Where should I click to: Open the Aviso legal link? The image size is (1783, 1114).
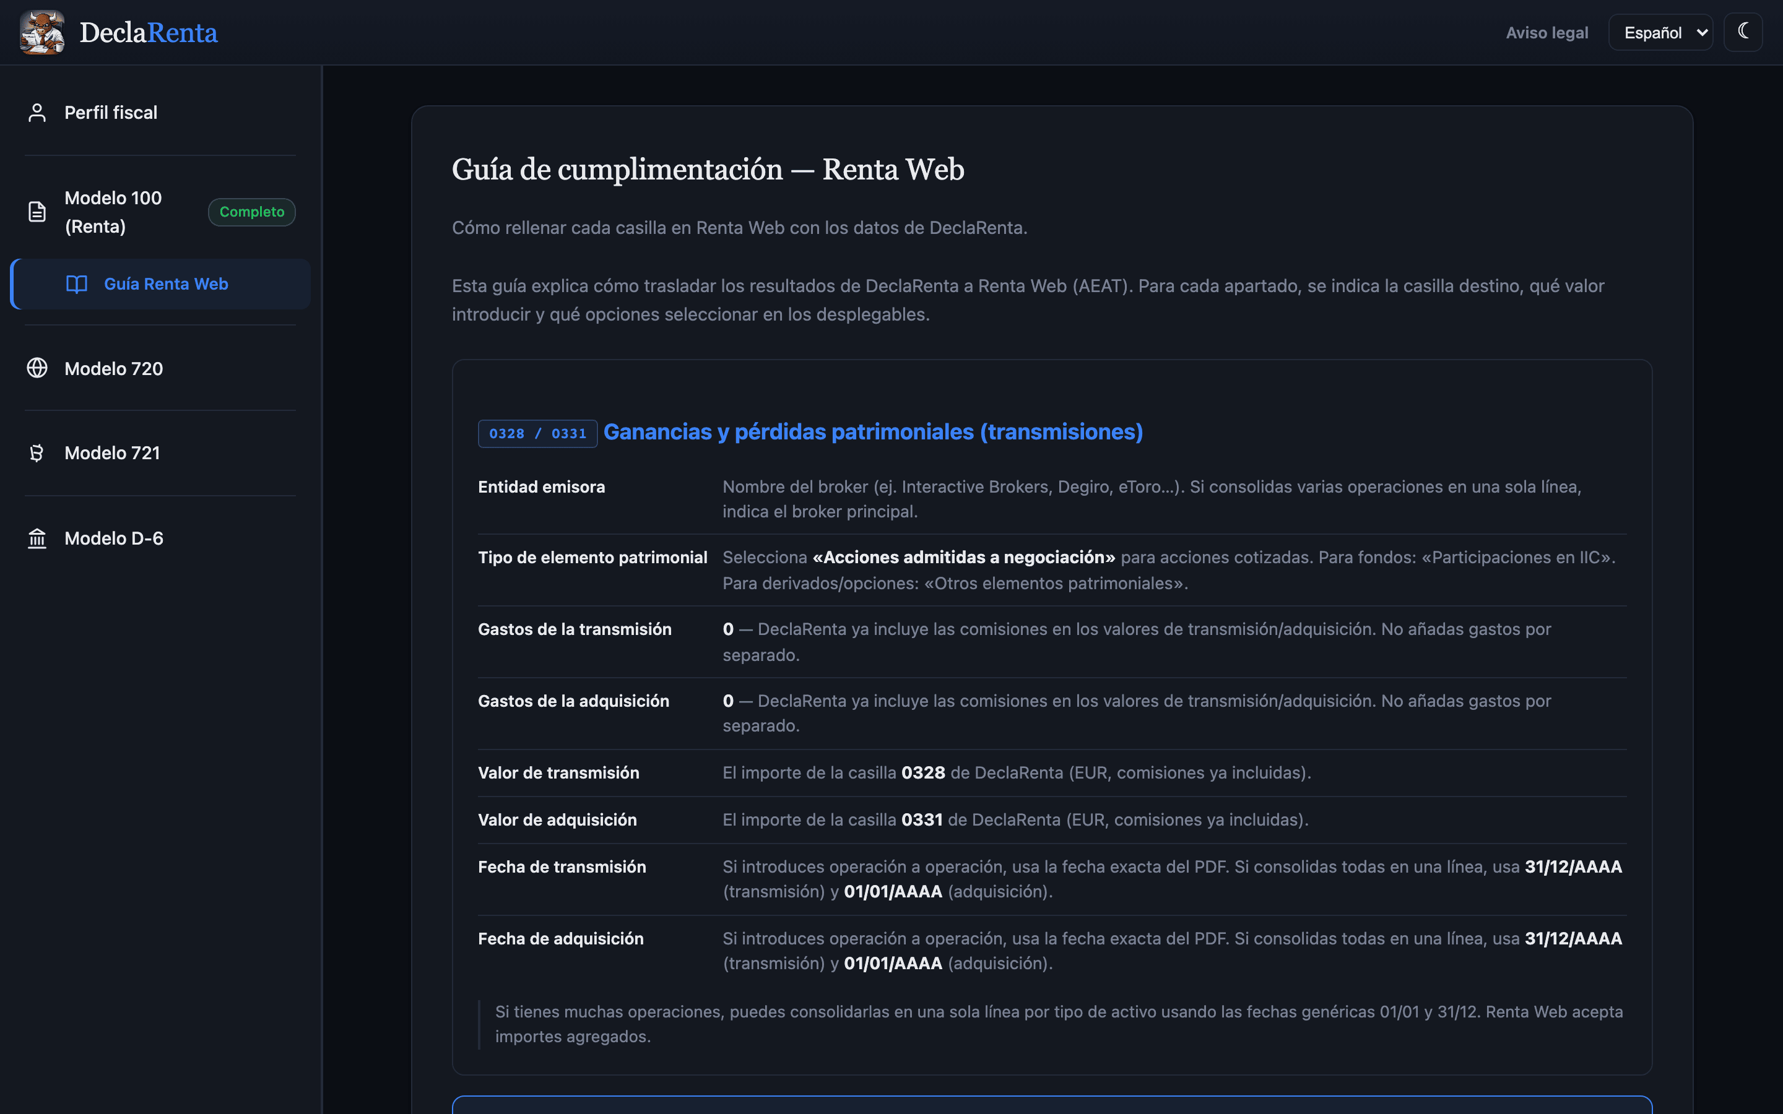(1547, 32)
